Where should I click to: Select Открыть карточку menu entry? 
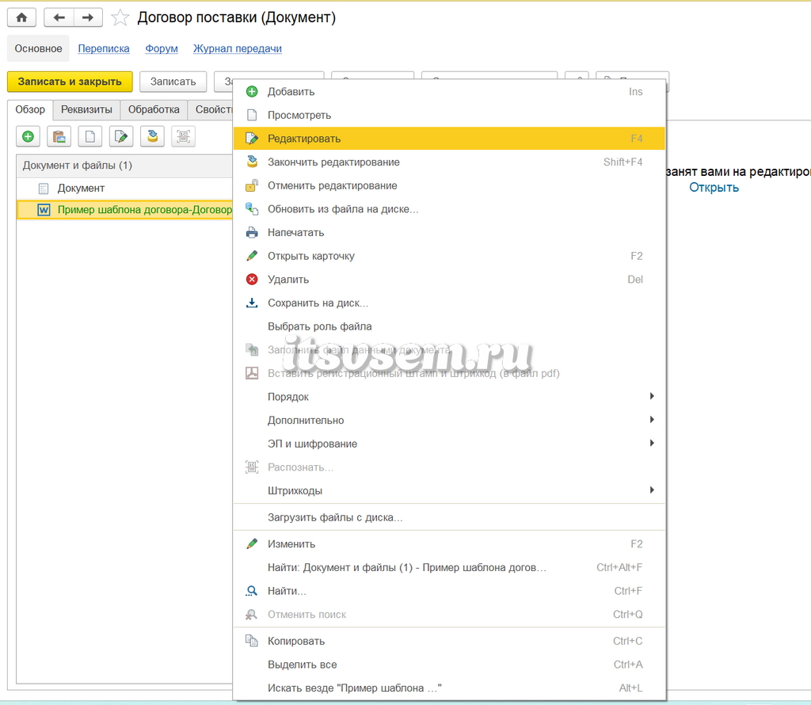[x=449, y=256]
